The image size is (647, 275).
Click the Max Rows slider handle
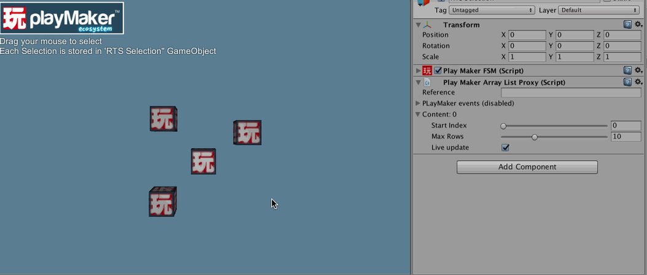[x=534, y=137]
